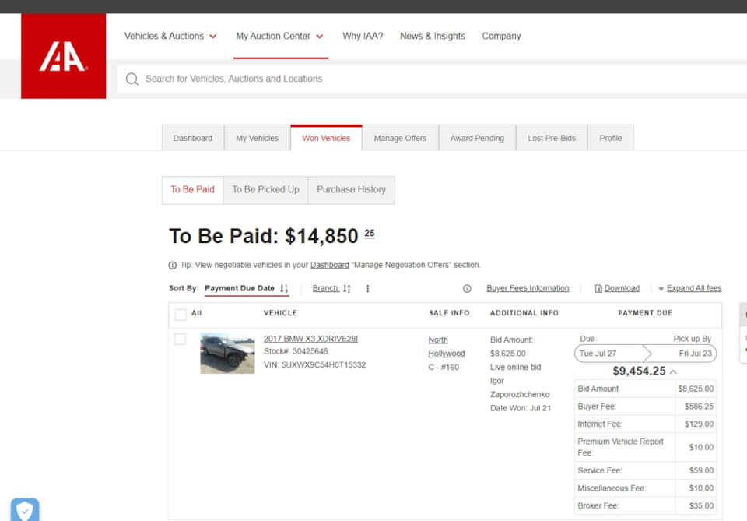Click the C - #160 sale info text

444,368
